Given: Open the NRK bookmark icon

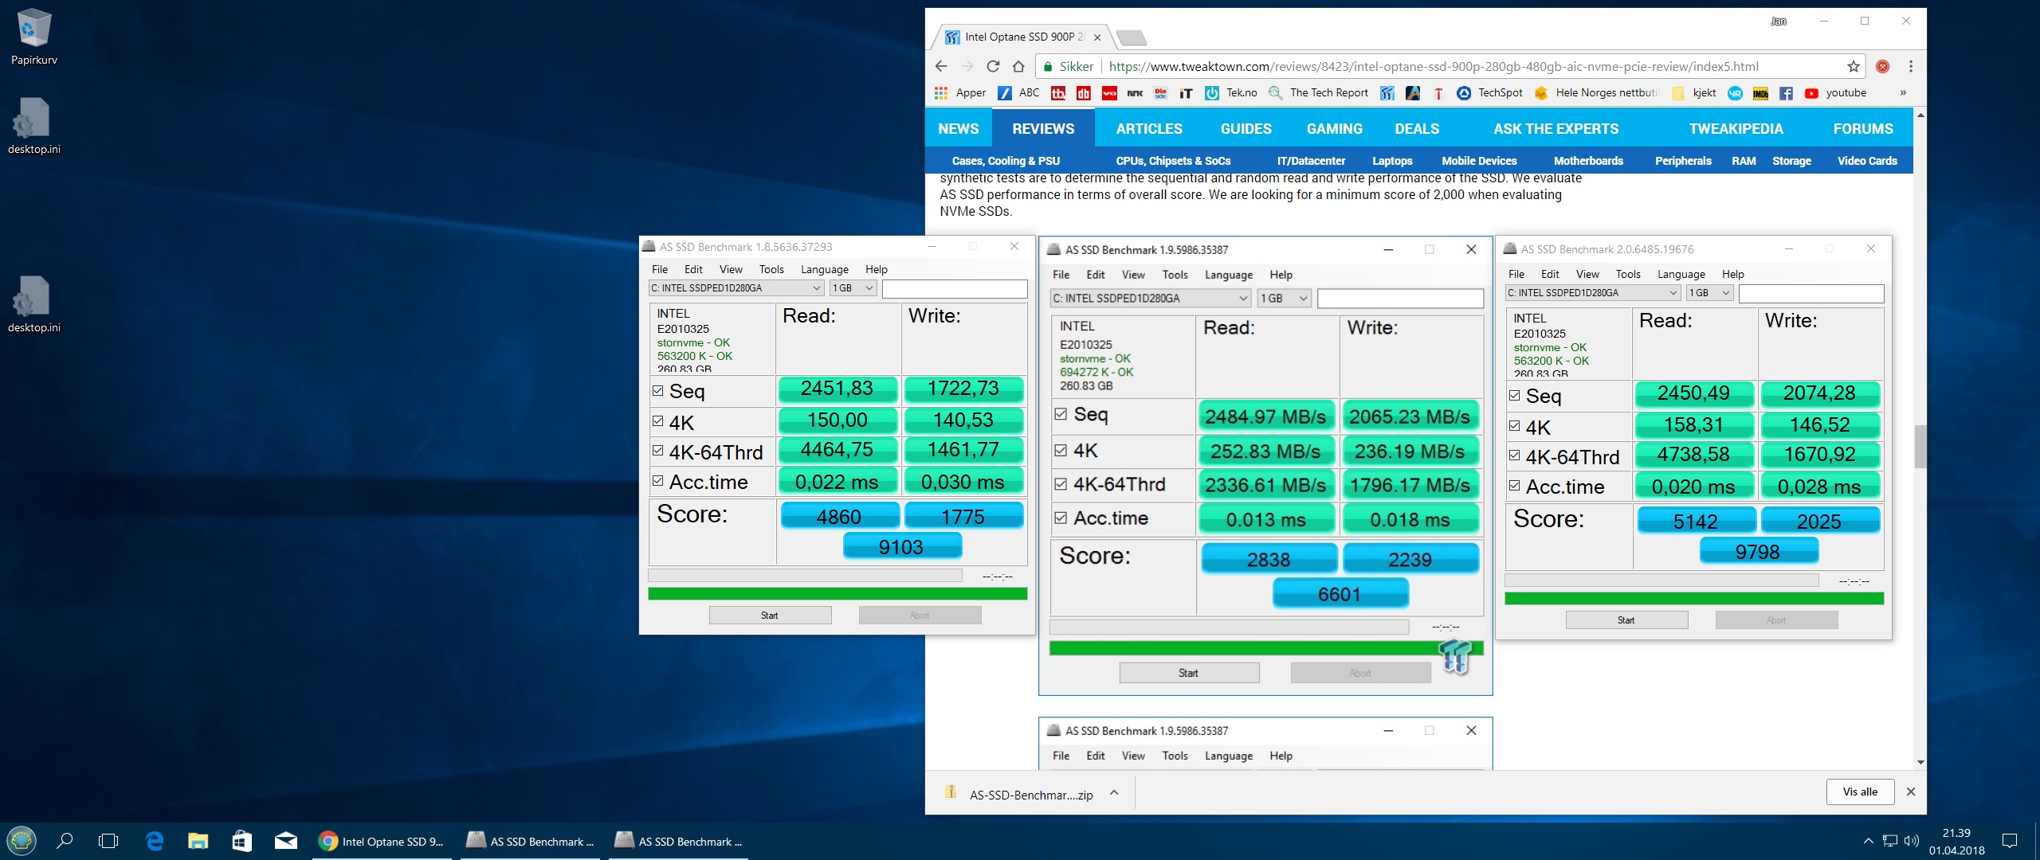Looking at the screenshot, I should [1135, 93].
